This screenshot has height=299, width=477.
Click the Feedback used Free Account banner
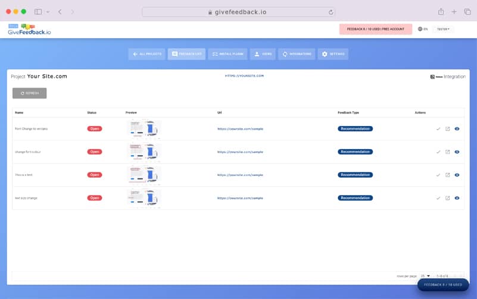pos(376,29)
